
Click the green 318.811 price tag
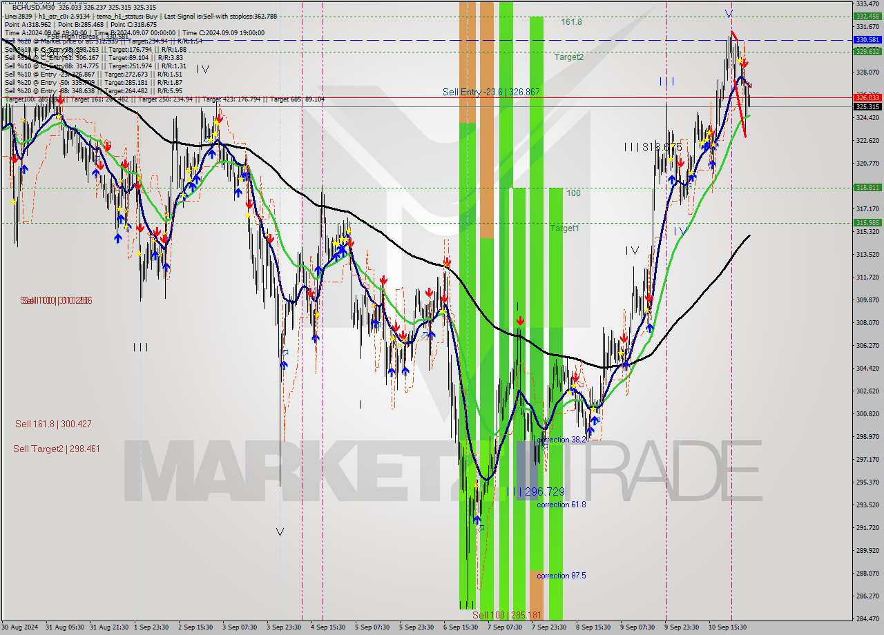click(867, 187)
